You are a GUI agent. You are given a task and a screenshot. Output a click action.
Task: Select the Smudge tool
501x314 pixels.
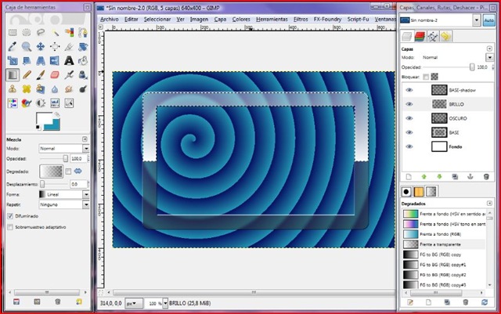[69, 89]
